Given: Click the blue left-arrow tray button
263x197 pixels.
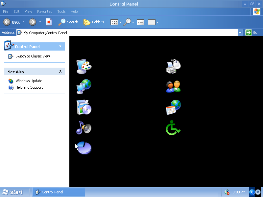Looking at the screenshot, I should (252, 192).
